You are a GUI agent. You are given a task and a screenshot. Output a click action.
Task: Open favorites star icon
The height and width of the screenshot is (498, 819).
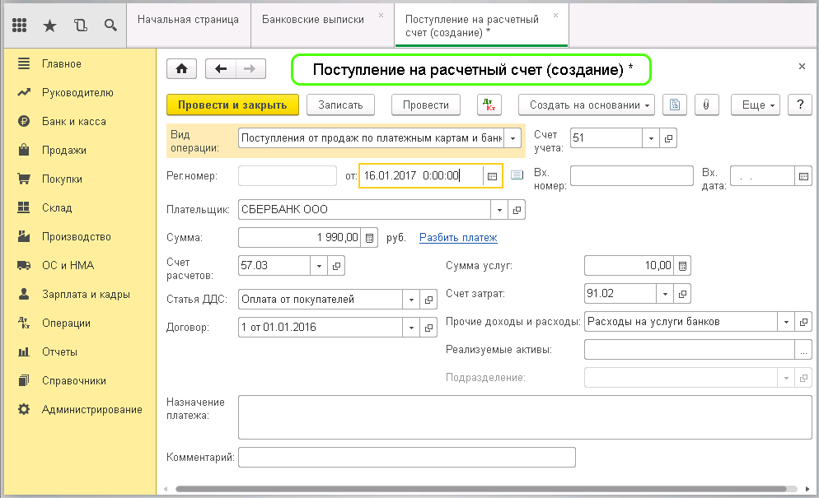49,25
